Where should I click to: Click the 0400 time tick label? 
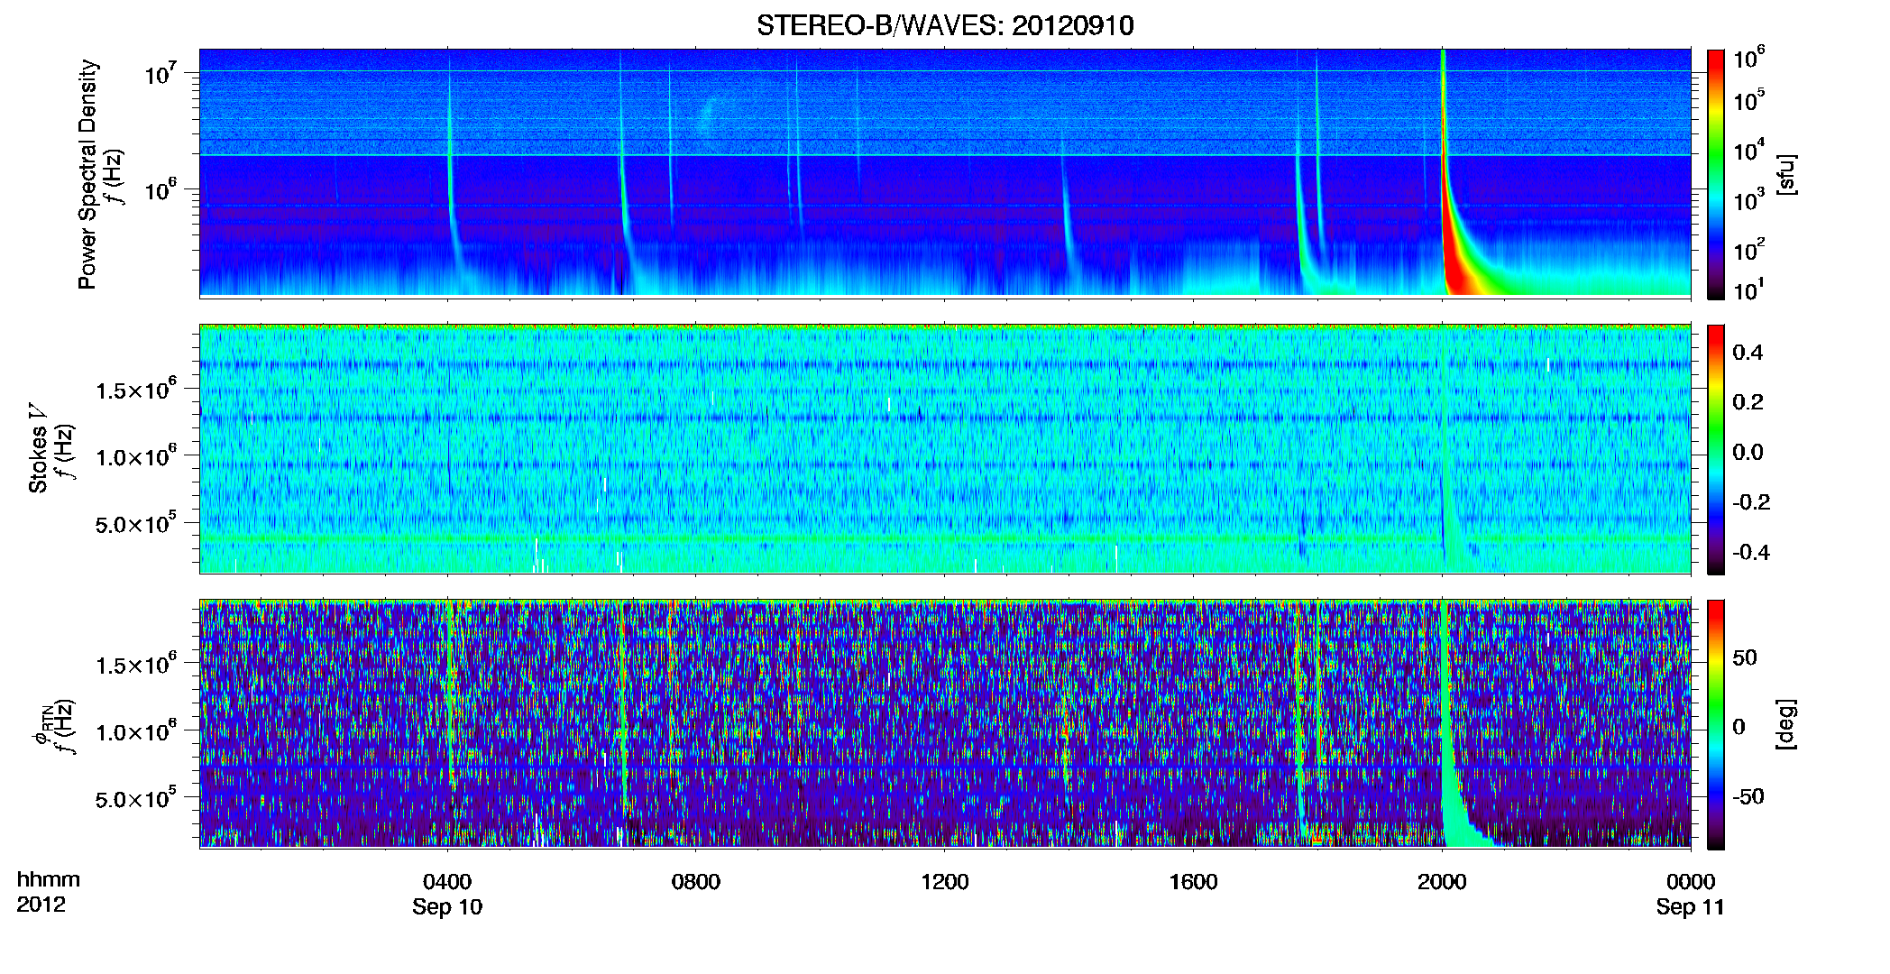(447, 881)
